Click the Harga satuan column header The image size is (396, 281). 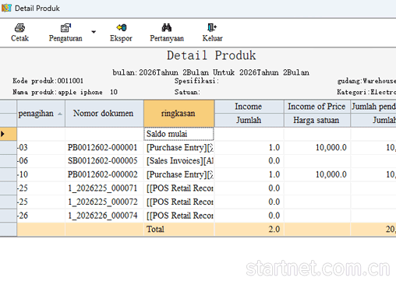point(316,121)
